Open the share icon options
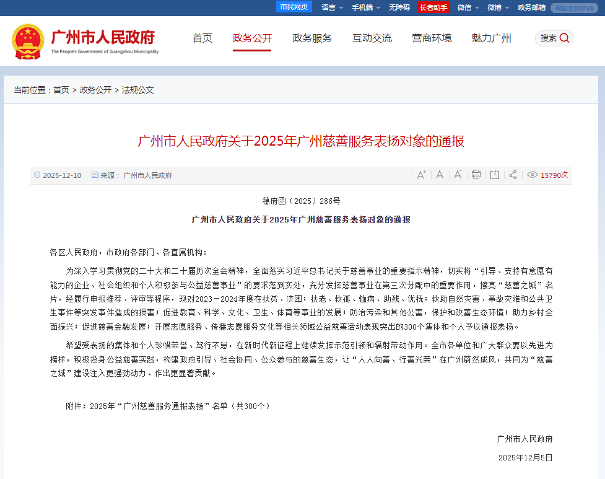The image size is (605, 479). tap(513, 175)
